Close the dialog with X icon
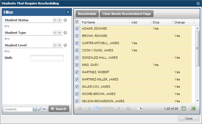202x124 pixels. point(198,3)
